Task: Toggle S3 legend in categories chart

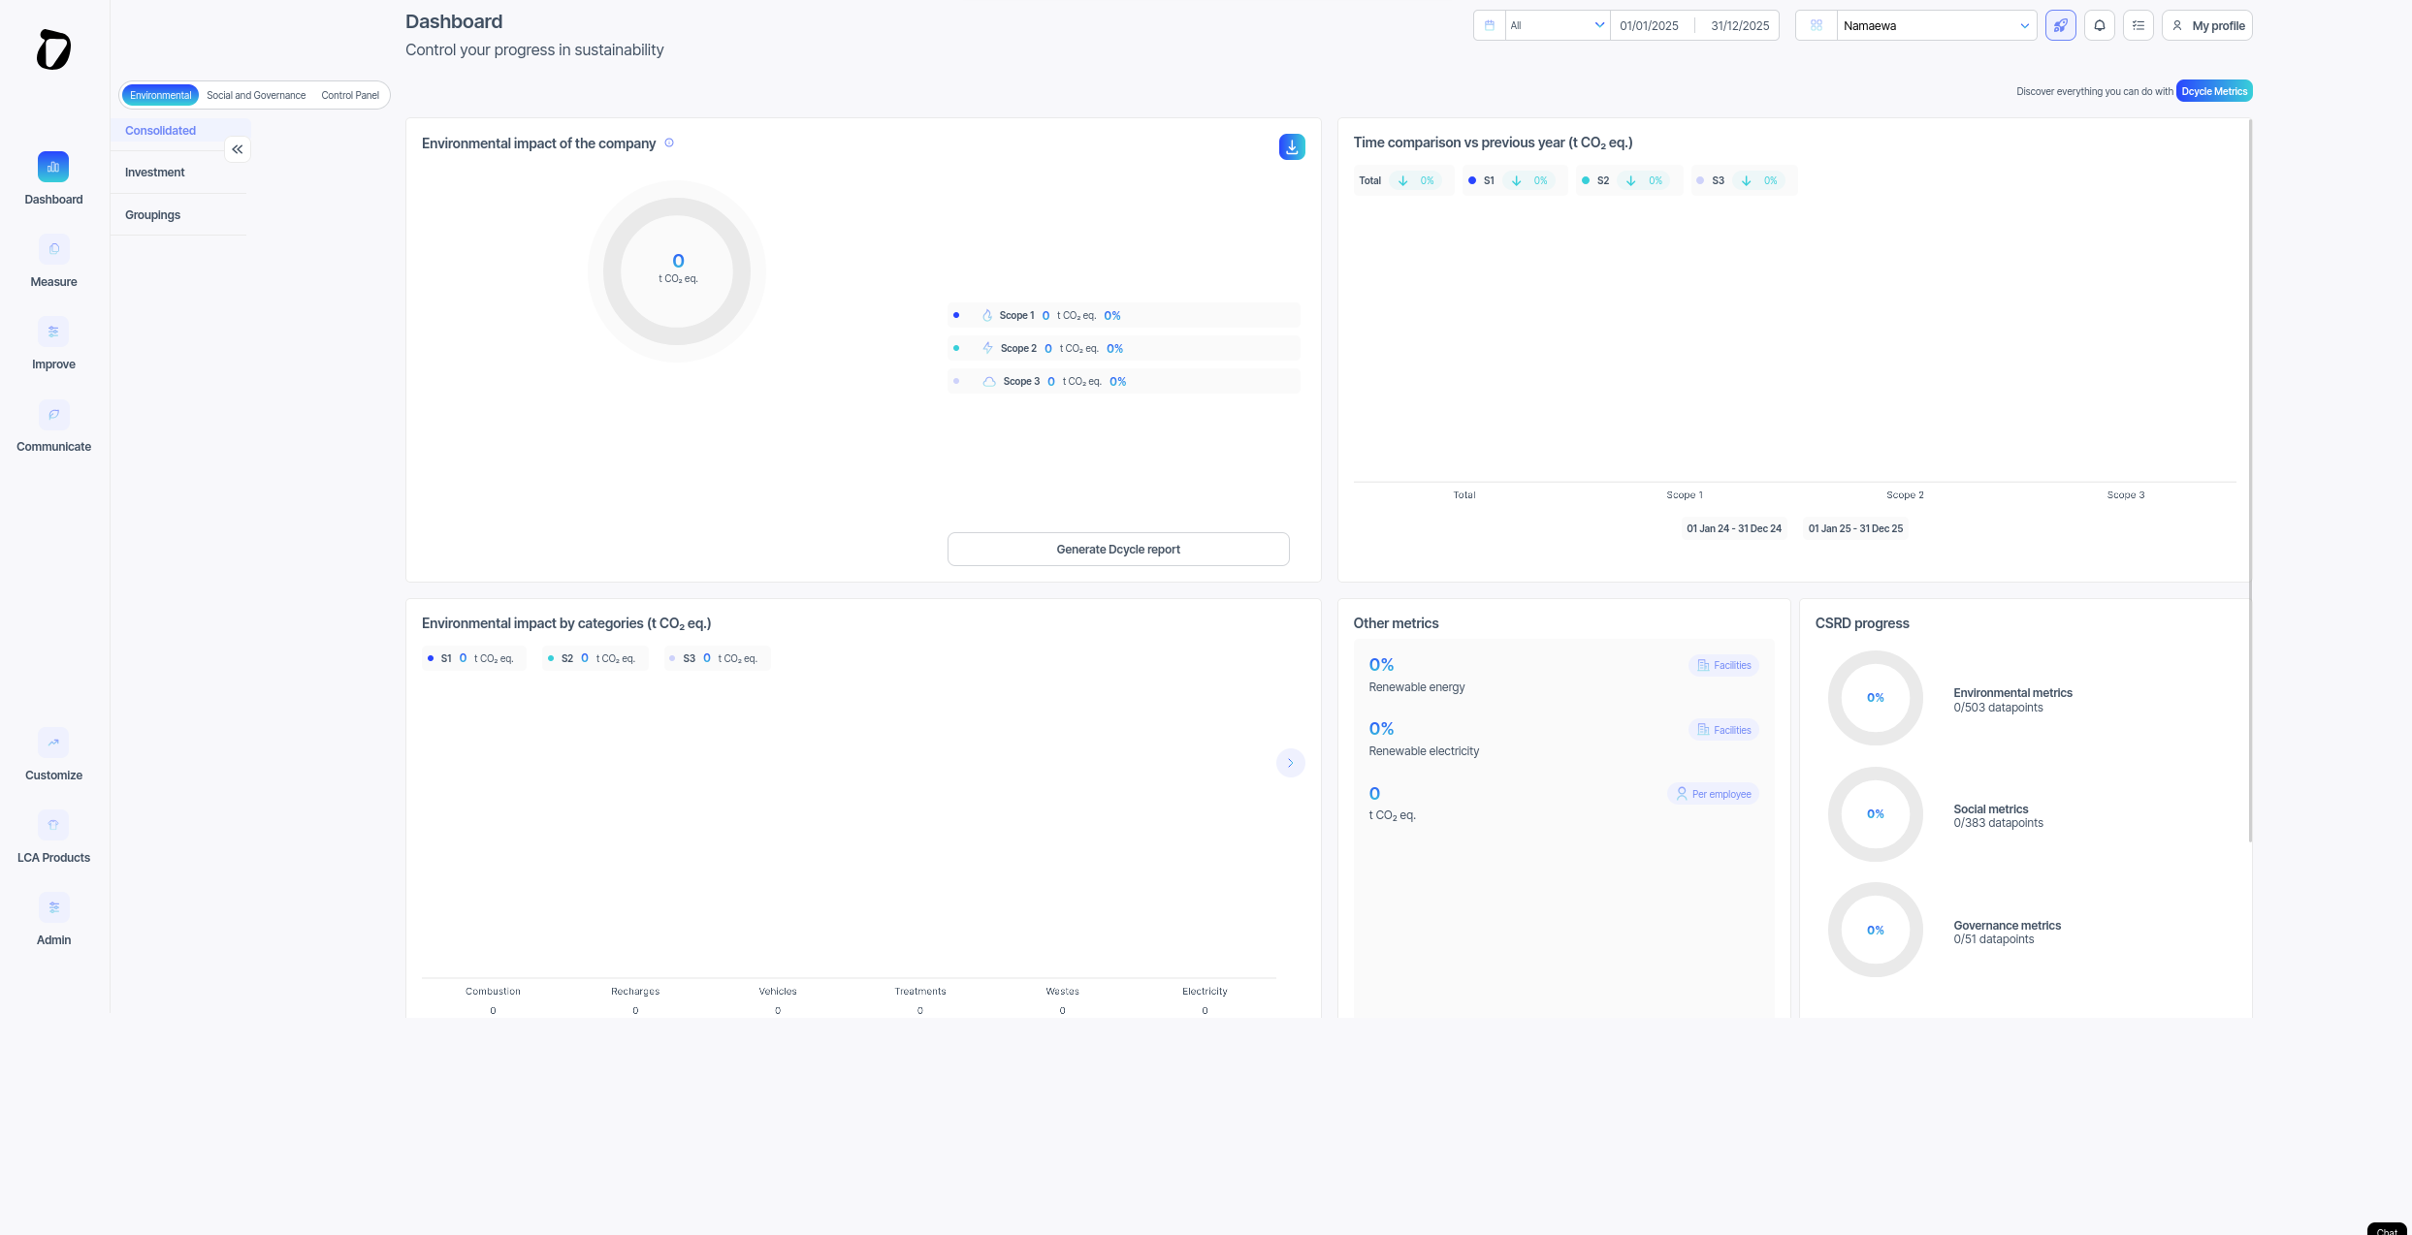Action: 717,658
